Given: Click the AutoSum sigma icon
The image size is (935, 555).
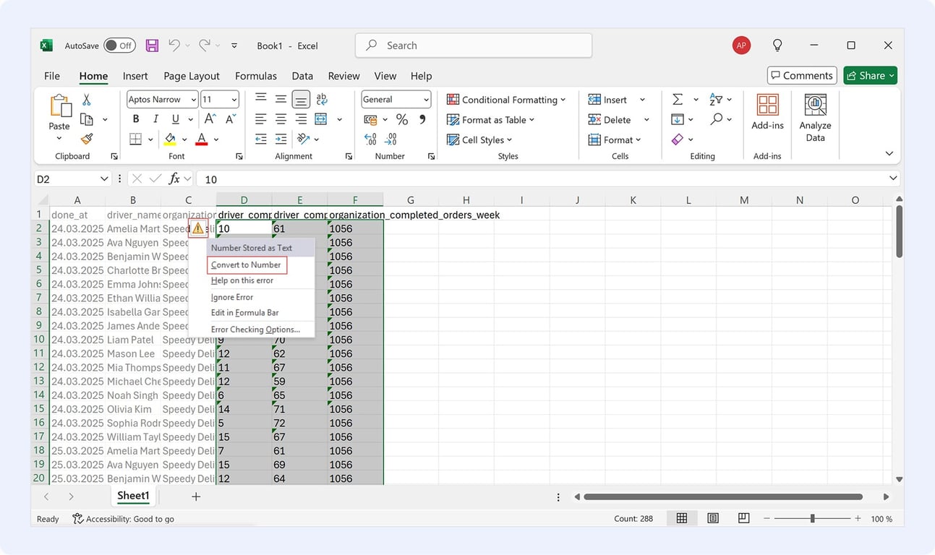Looking at the screenshot, I should tap(678, 99).
